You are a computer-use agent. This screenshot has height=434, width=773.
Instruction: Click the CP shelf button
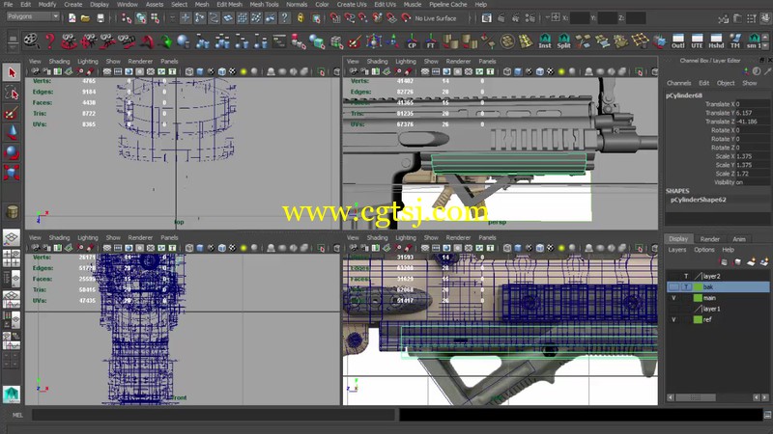click(412, 41)
